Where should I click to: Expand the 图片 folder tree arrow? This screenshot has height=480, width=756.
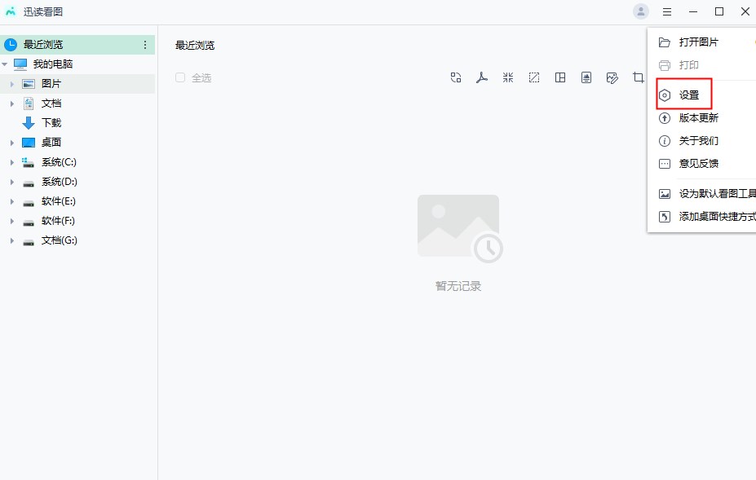click(x=12, y=84)
